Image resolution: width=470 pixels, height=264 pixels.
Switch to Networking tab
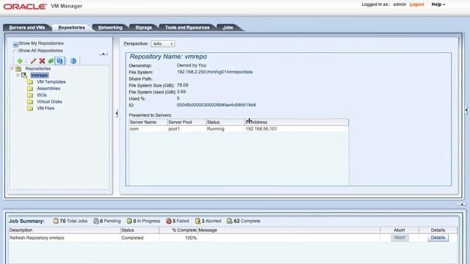click(x=110, y=28)
